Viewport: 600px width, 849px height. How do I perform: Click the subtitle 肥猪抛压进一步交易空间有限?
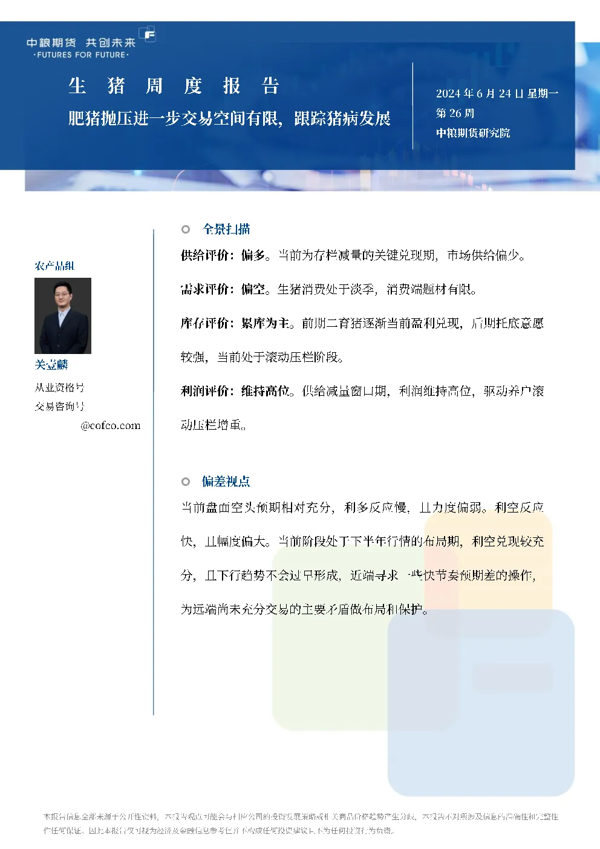point(174,118)
